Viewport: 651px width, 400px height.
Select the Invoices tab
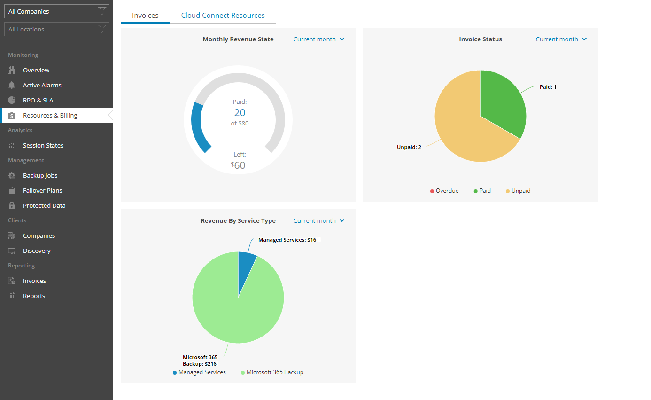[145, 15]
